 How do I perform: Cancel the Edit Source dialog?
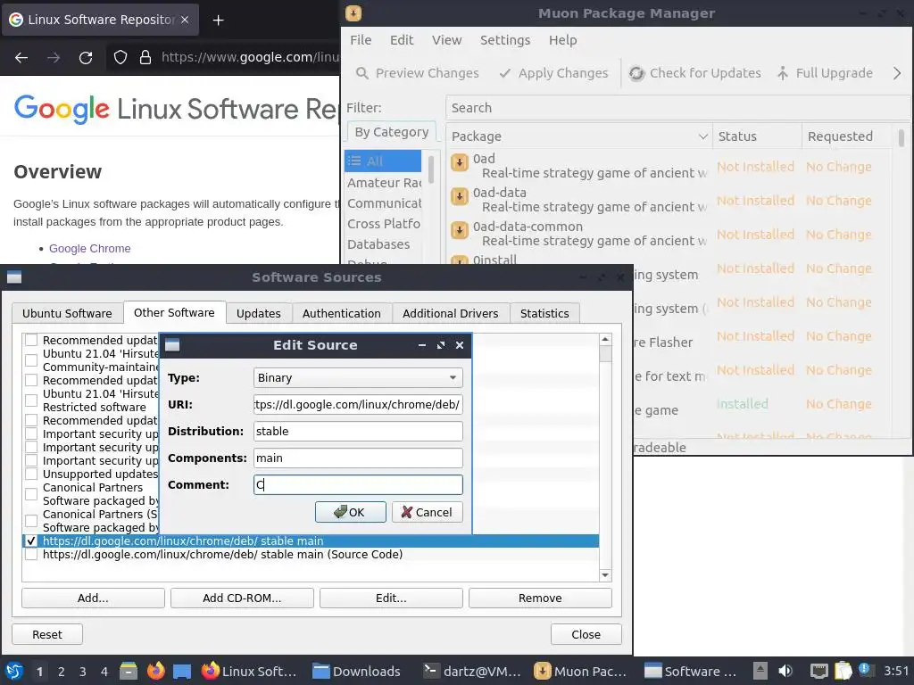(x=428, y=512)
